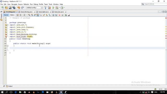The image size is (167, 94).
Task: Click the warning hint icon on java.util.Scanner import
Action: (6, 27)
